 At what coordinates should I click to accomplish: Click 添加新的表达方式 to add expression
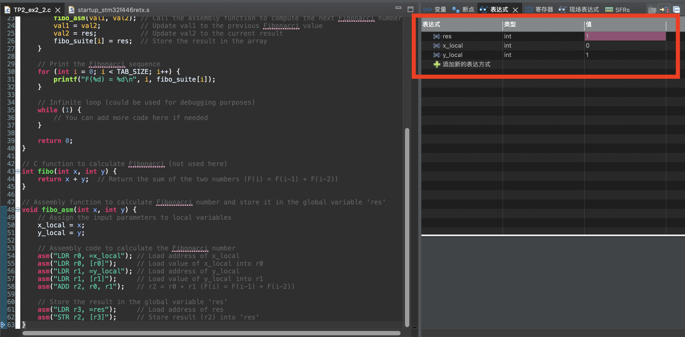[x=466, y=64]
